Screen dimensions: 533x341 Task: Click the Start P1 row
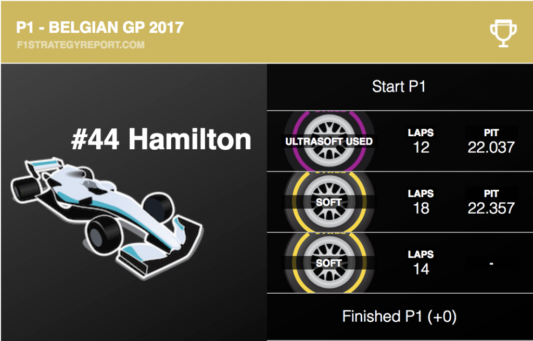pyautogui.click(x=399, y=87)
